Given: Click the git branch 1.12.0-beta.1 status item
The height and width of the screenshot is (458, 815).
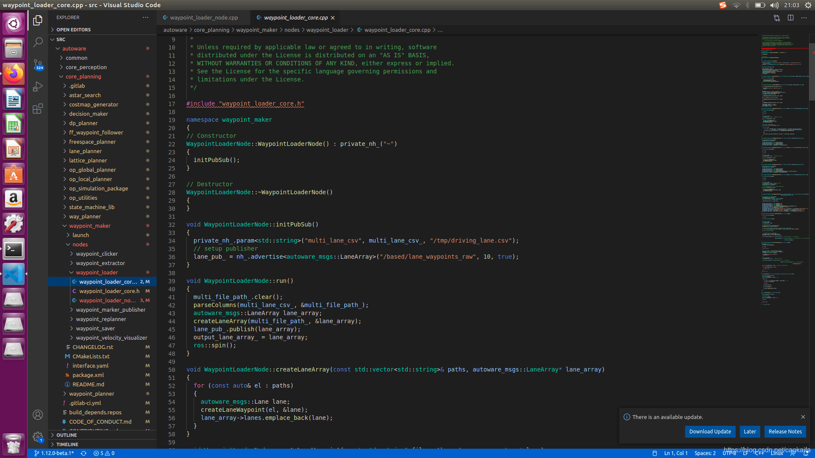Looking at the screenshot, I should pyautogui.click(x=54, y=453).
